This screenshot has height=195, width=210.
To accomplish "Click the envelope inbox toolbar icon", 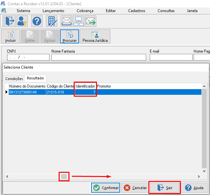I will click(66, 21).
